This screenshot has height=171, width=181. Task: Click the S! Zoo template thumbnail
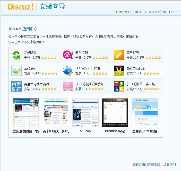coord(85,113)
